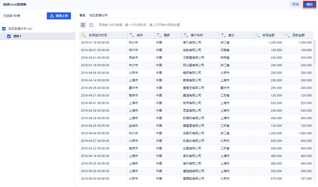Click the 盐城市 city cell
318x187 pixels.
coord(141,126)
